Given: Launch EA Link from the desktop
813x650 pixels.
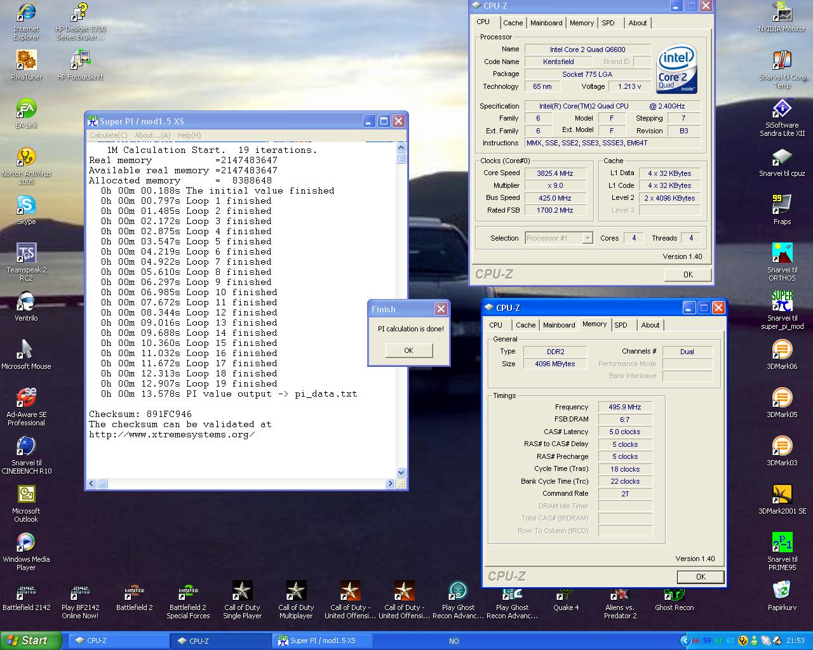Looking at the screenshot, I should pos(26,113).
